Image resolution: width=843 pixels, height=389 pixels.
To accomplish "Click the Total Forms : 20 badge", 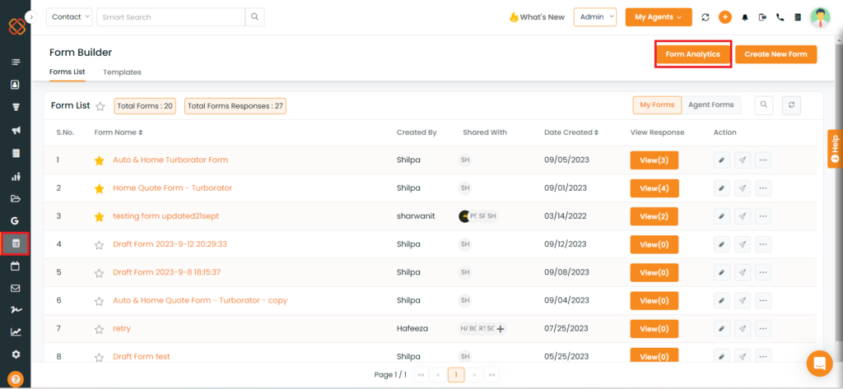I will pyautogui.click(x=145, y=106).
